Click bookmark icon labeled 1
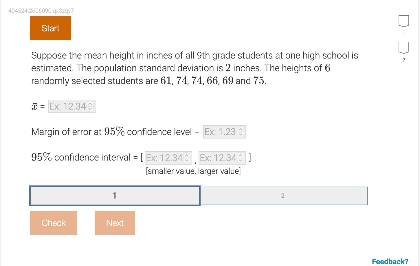The width and height of the screenshot is (420, 266). click(403, 21)
